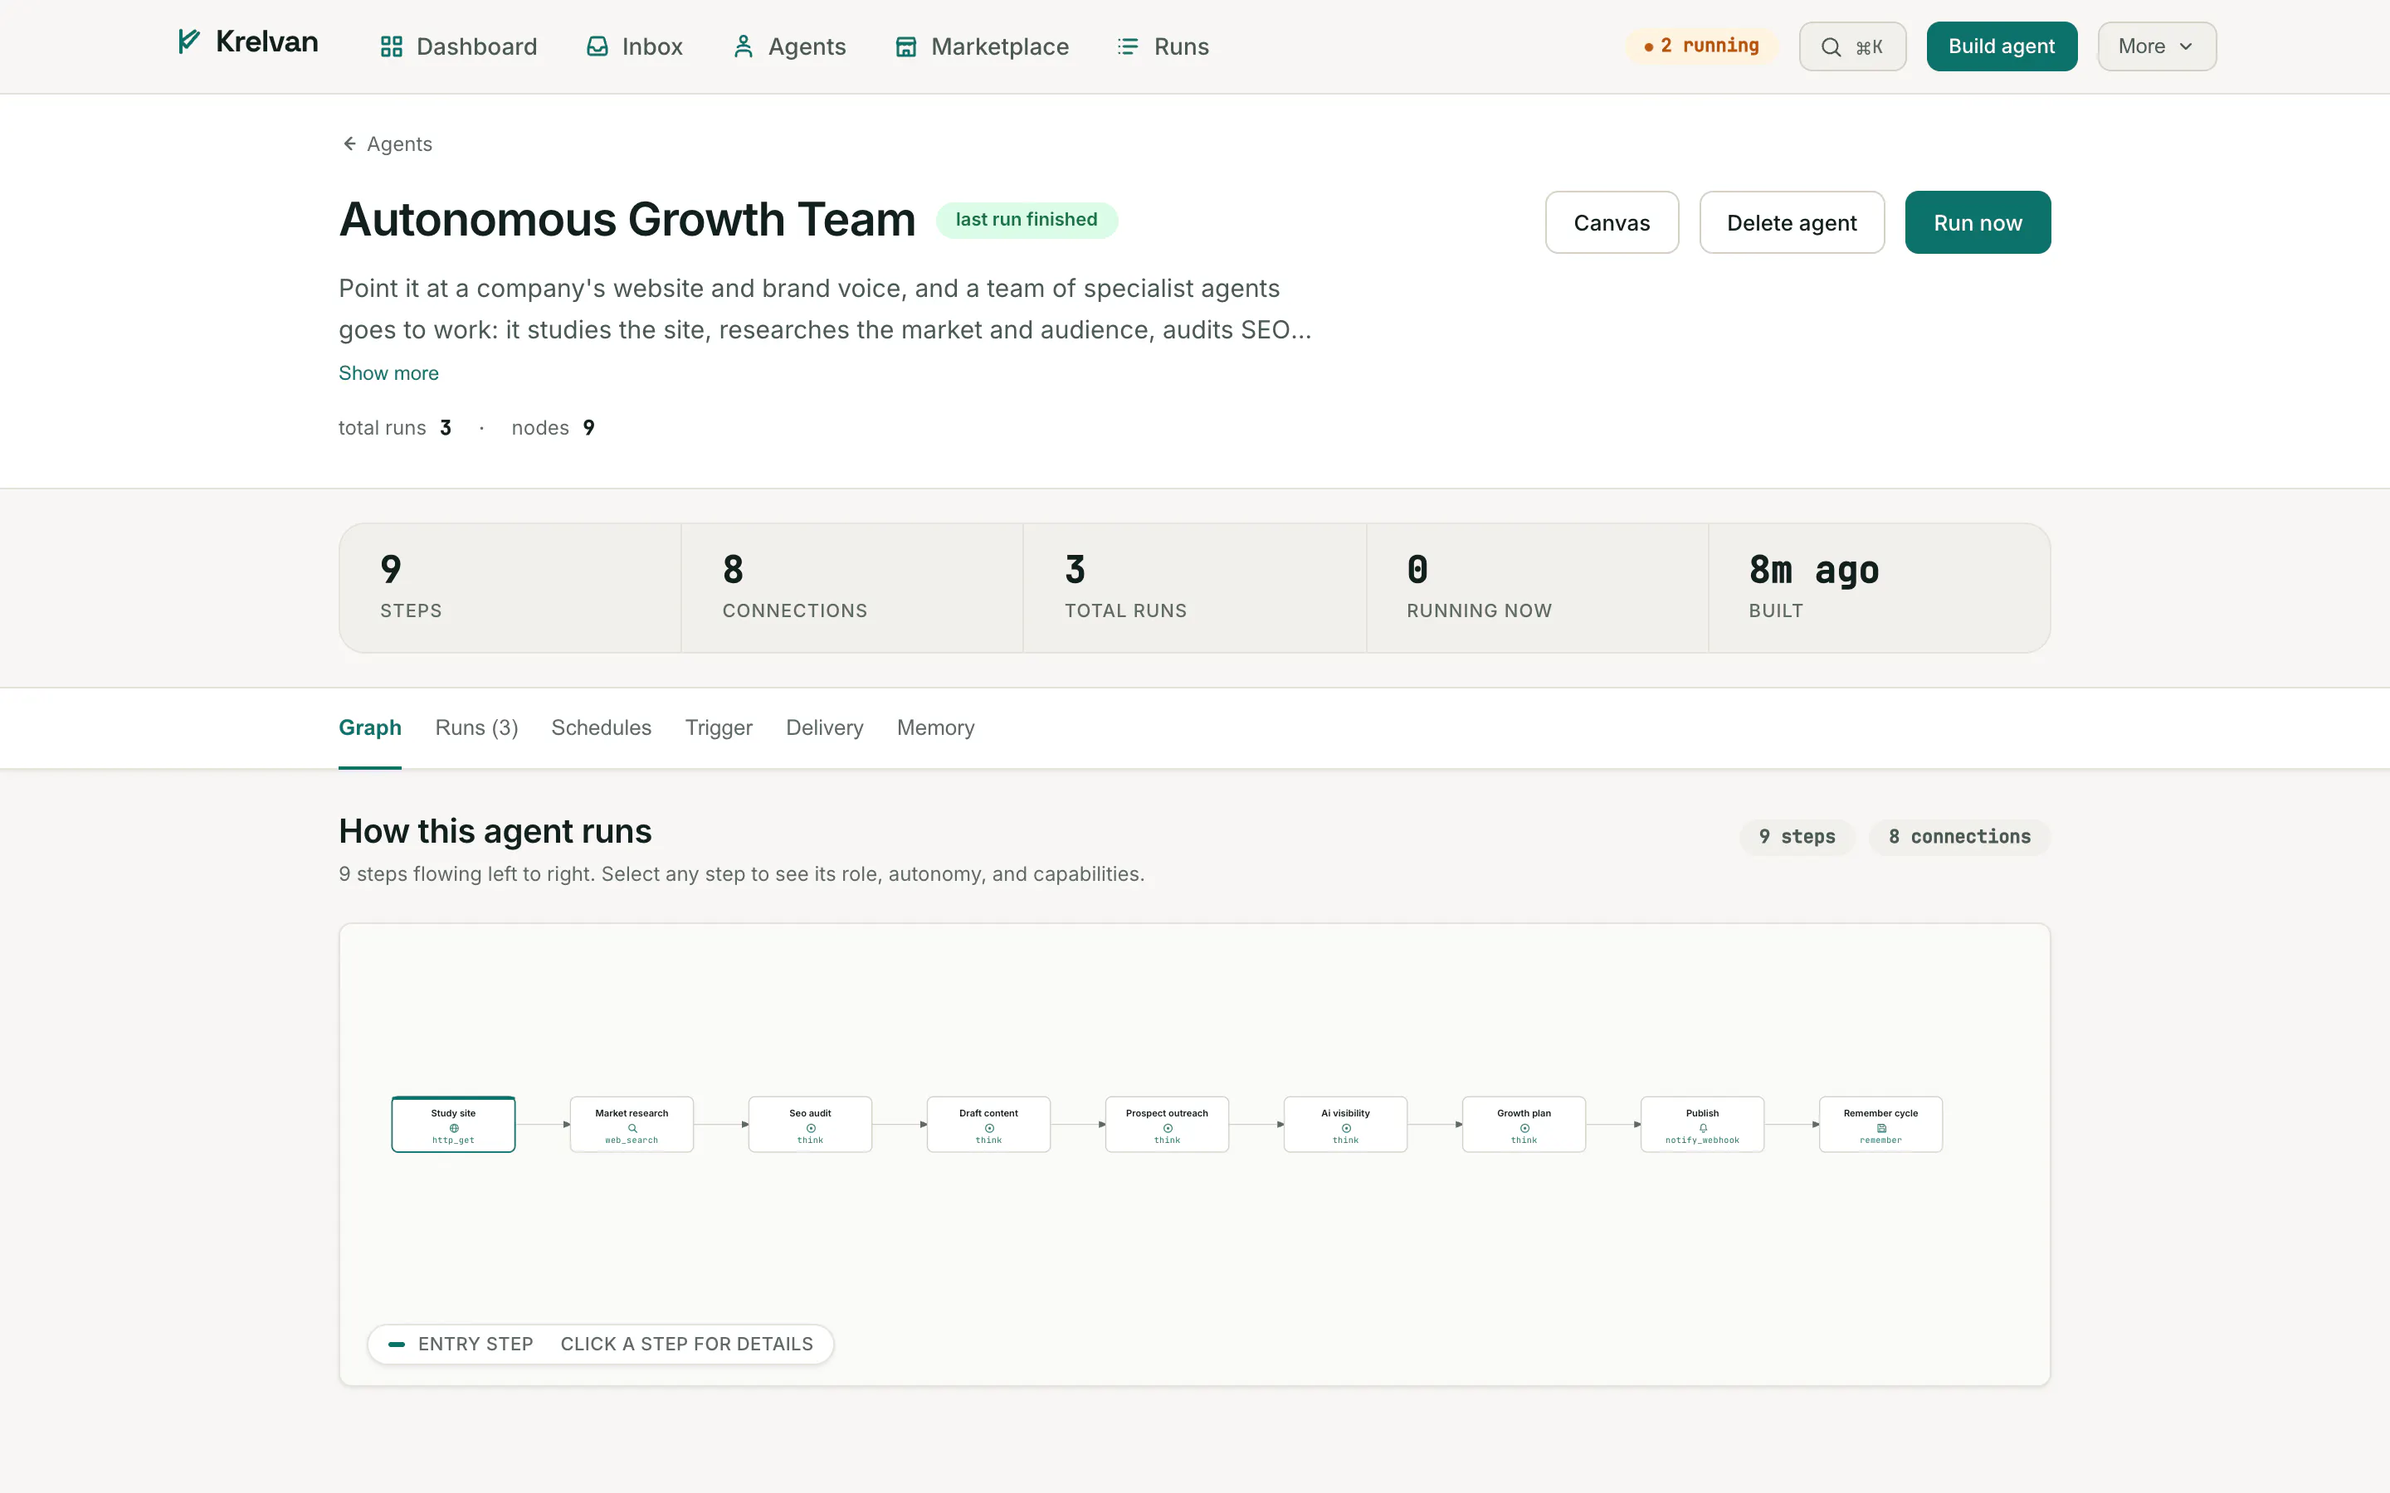2390x1493 pixels.
Task: Click the save icon in Remember cycle node
Action: coord(1881,1128)
